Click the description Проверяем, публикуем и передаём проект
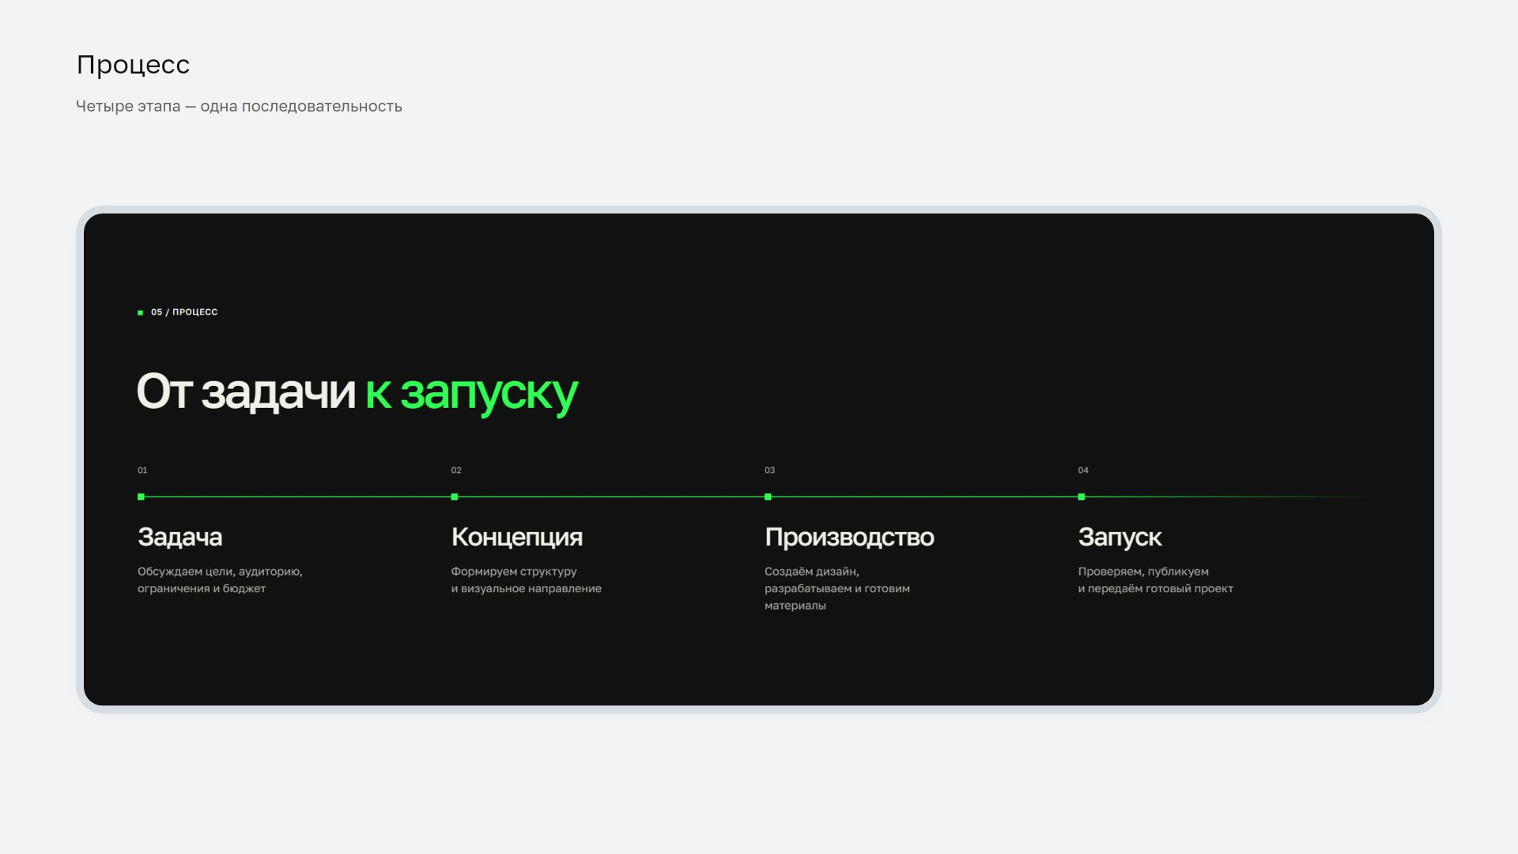 [x=1155, y=580]
